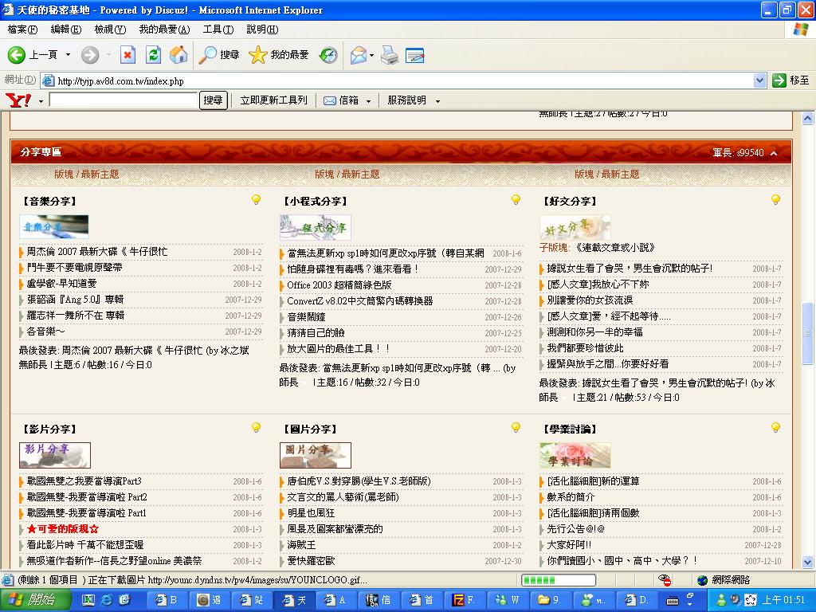Click the 學業討論 rose banner image
Screen dimensions: 816x612
[x=575, y=455]
